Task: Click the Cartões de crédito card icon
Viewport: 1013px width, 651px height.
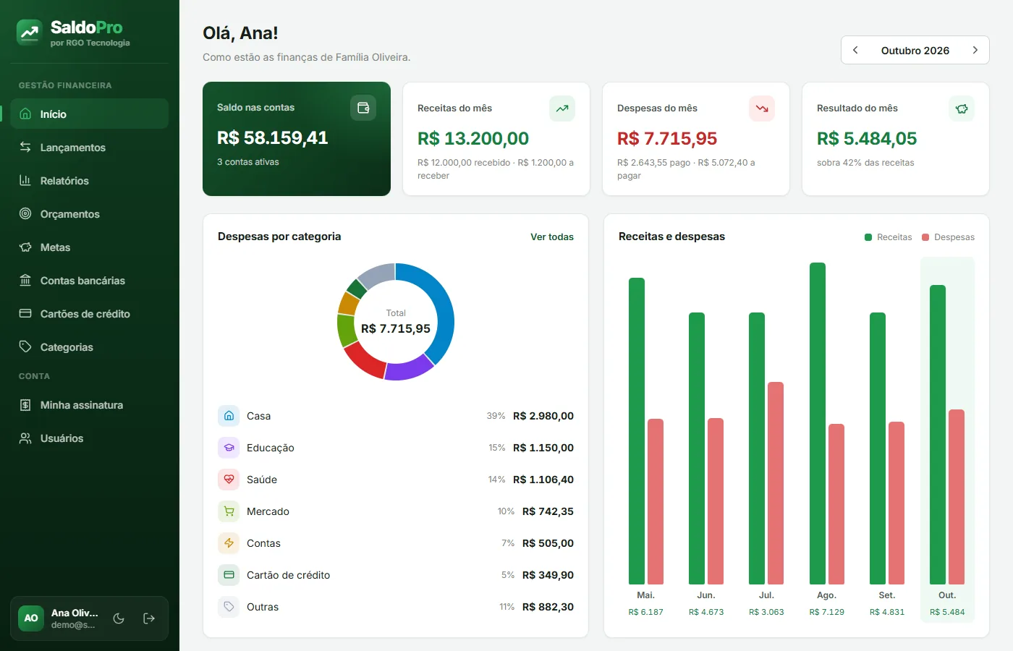Action: tap(25, 313)
